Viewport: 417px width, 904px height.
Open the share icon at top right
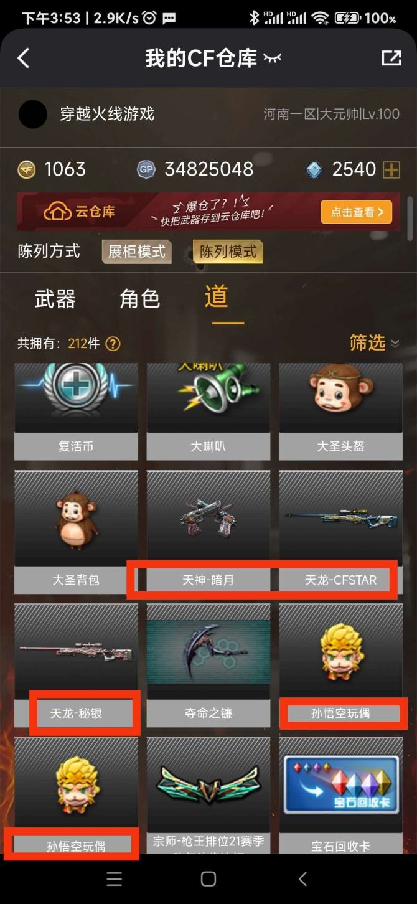point(391,58)
